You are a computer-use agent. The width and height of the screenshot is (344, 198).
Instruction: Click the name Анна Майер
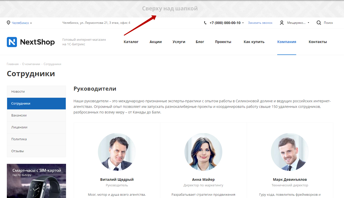(203, 180)
